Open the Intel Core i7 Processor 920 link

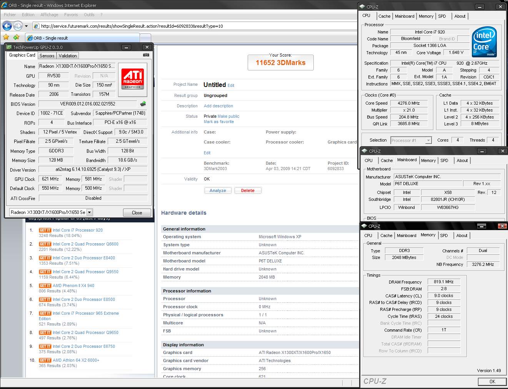point(78,230)
